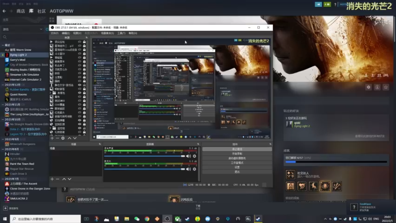396x223 pixels.
Task: Click 工作室模式 button in OBS
Action: (x=237, y=163)
